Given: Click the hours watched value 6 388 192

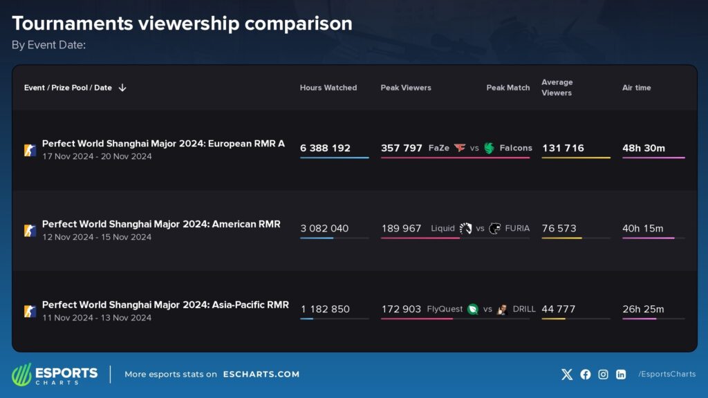Looking at the screenshot, I should tap(325, 148).
